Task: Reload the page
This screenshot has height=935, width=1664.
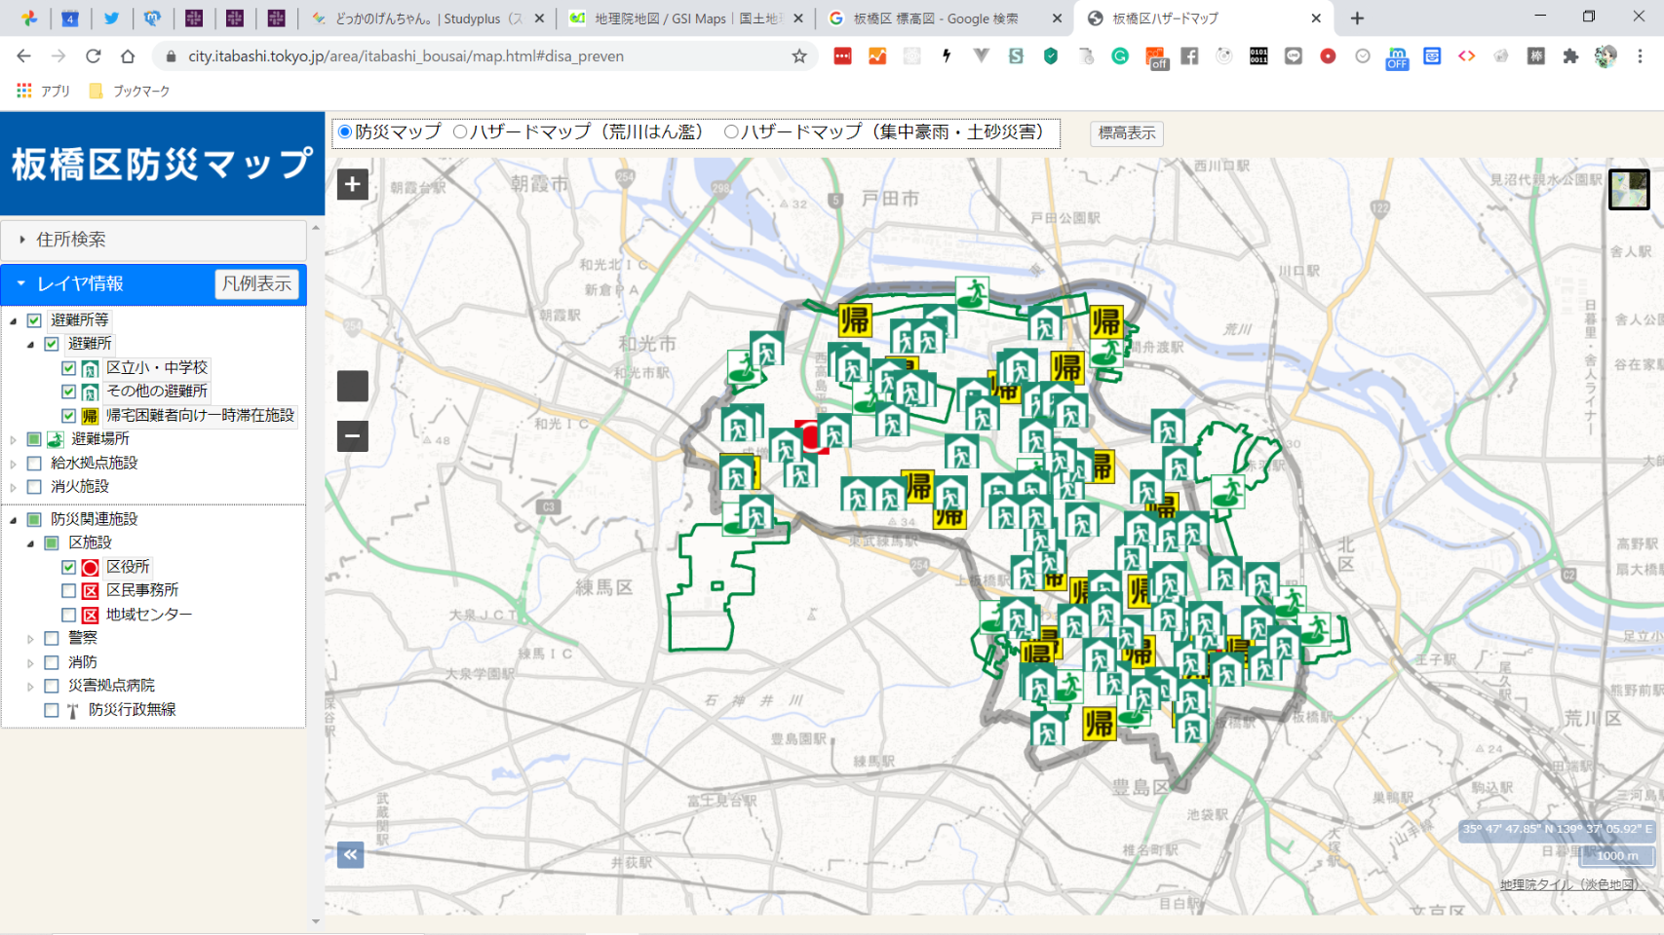Action: pos(94,56)
